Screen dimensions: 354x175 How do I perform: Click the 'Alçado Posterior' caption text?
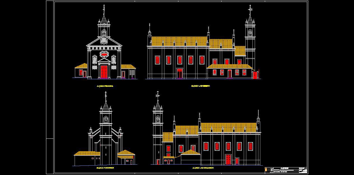click(x=105, y=168)
